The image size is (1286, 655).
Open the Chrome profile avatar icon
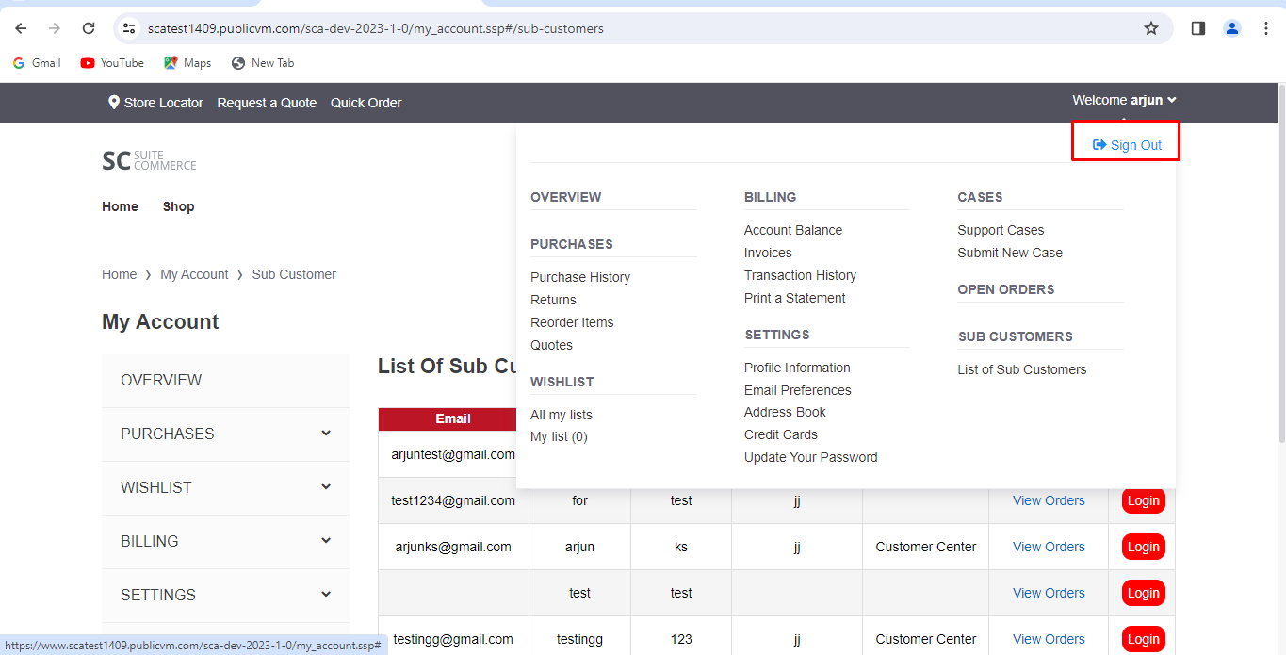pos(1231,28)
